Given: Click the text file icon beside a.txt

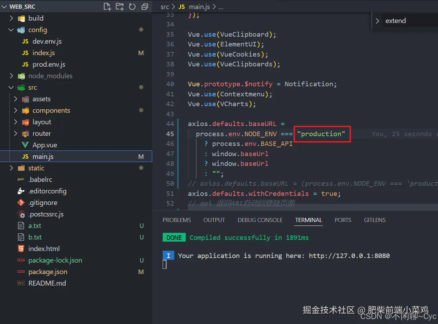Looking at the screenshot, I should coord(21,226).
